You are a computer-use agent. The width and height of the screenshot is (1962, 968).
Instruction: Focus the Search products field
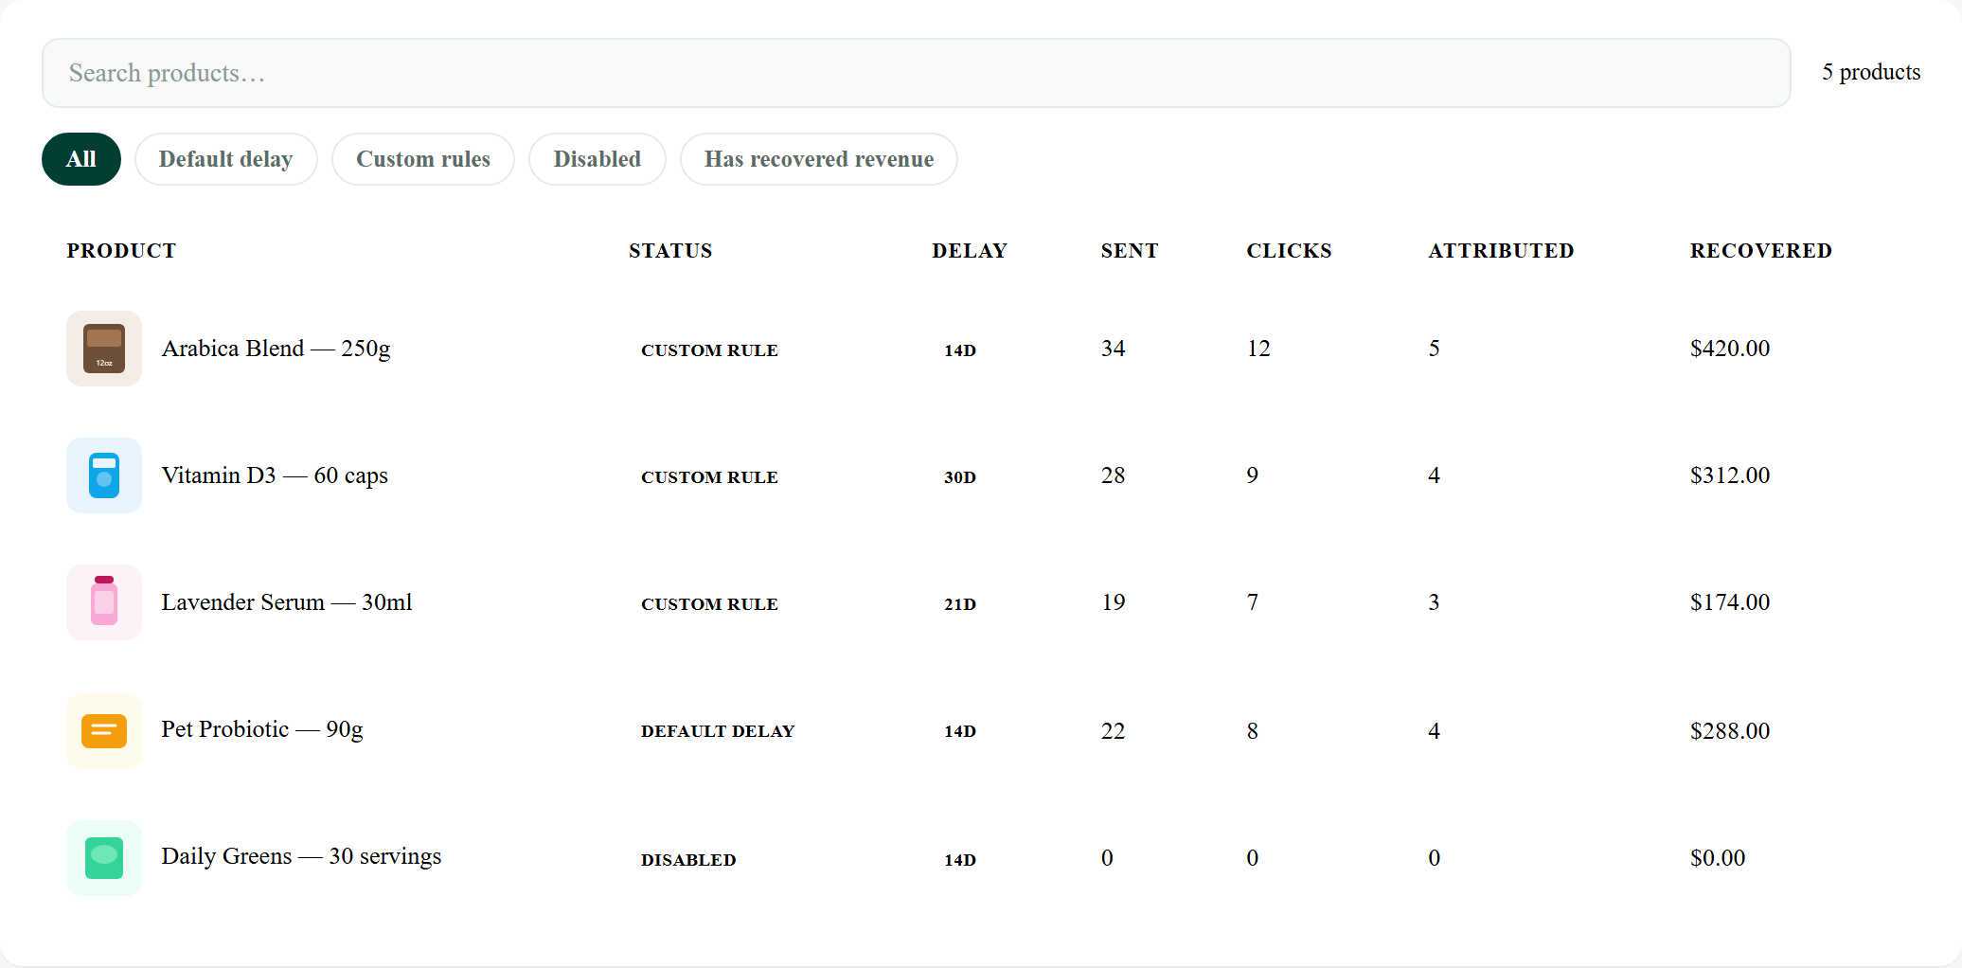[x=917, y=73]
